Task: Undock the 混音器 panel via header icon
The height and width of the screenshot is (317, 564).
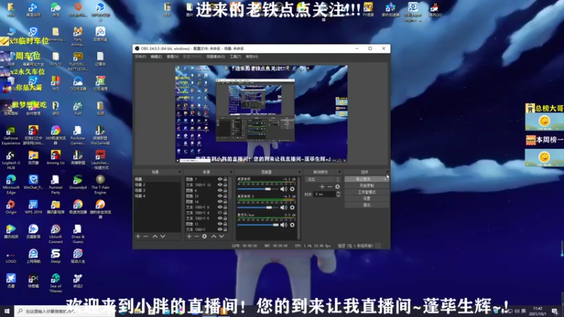Action: [299, 172]
